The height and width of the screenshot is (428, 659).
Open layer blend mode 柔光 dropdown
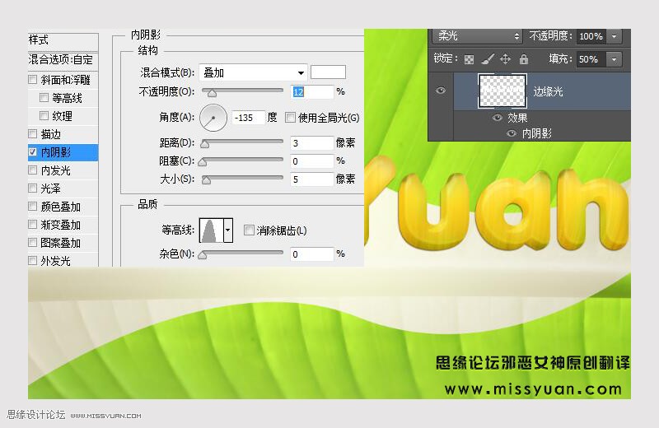point(477,36)
